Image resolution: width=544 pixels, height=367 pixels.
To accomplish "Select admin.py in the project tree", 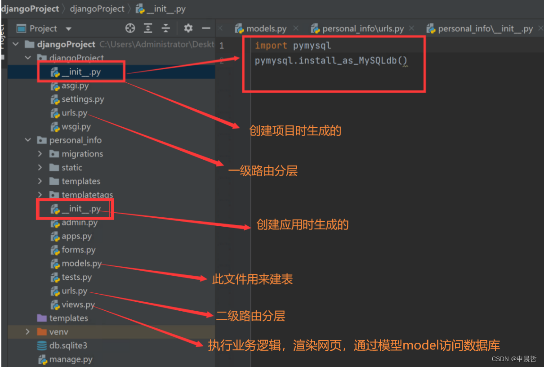I will point(79,222).
